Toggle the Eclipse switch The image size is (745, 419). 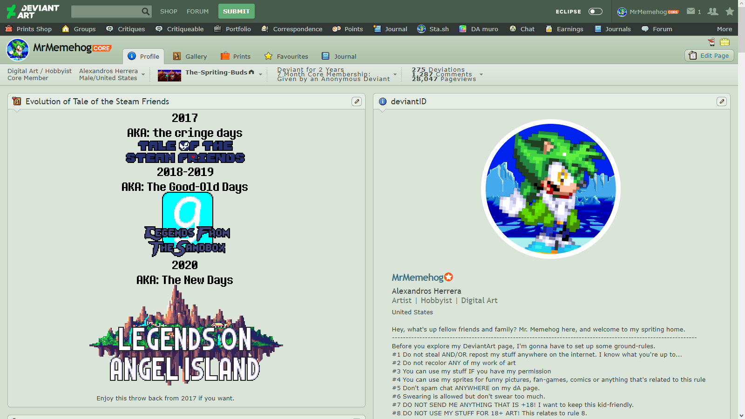[x=596, y=12]
